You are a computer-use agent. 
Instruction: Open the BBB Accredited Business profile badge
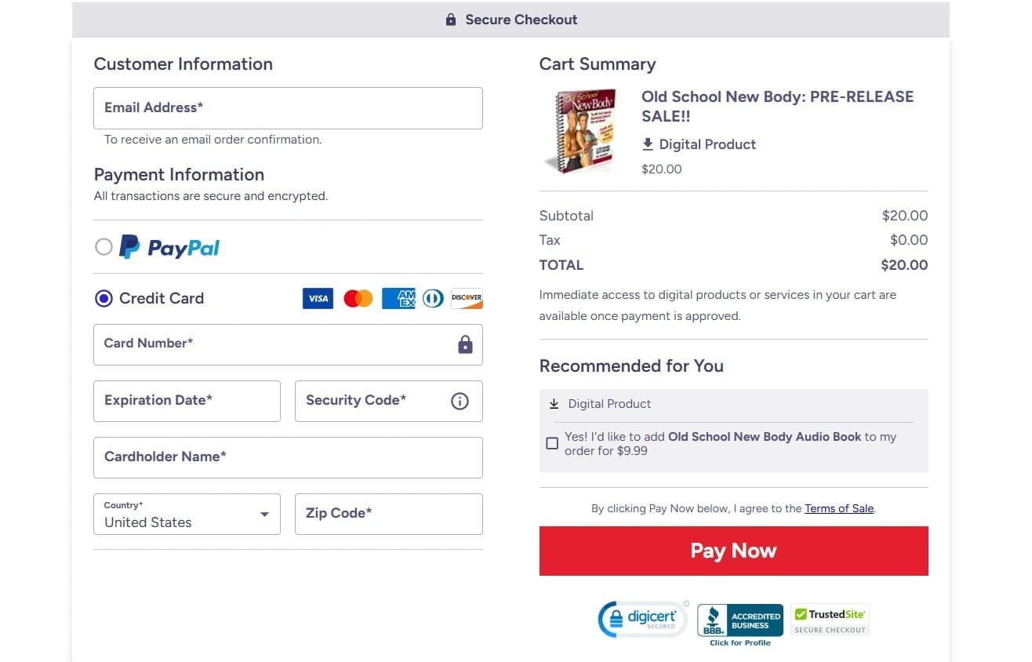click(x=739, y=624)
